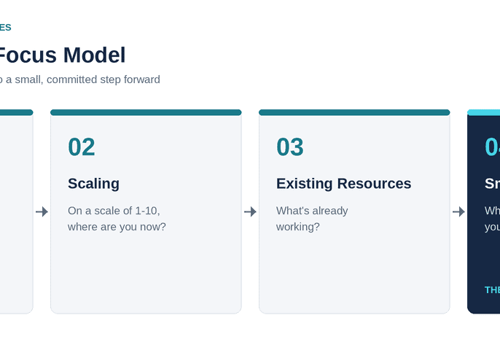The height and width of the screenshot is (350, 500).
Task: Click the cyan number on the dark card
Action: click(x=493, y=147)
